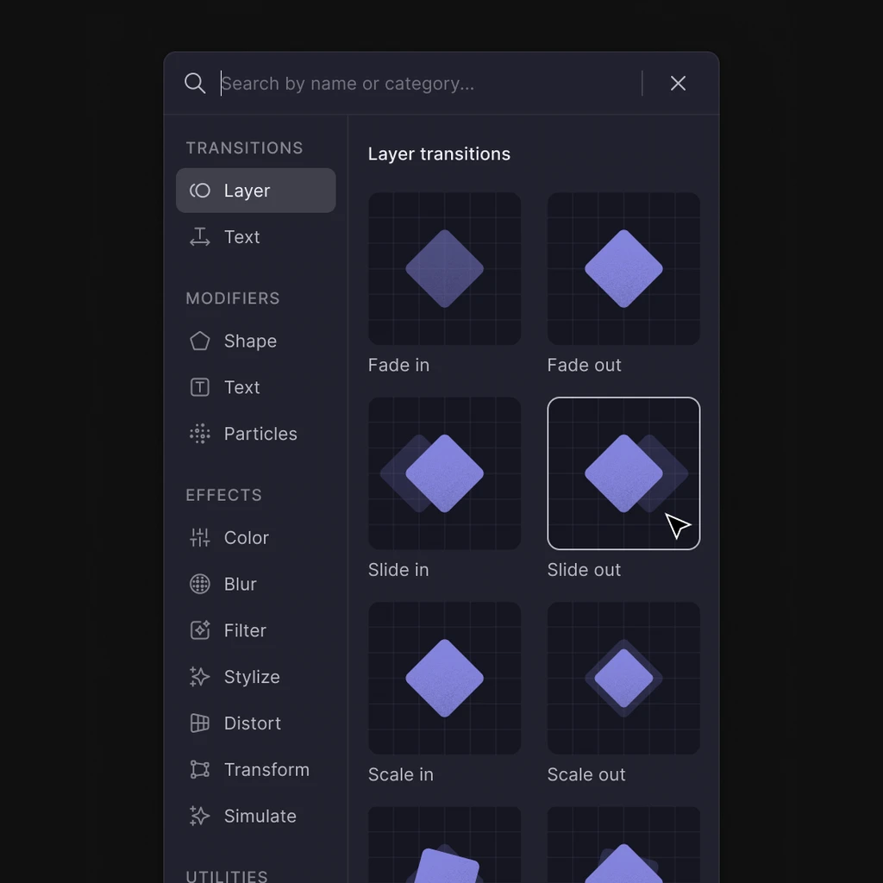This screenshot has height=883, width=883.
Task: Click the search magnifier icon
Action: 195,83
